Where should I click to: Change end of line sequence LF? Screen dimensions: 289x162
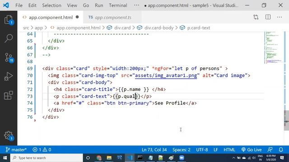pyautogui.click(x=216, y=150)
